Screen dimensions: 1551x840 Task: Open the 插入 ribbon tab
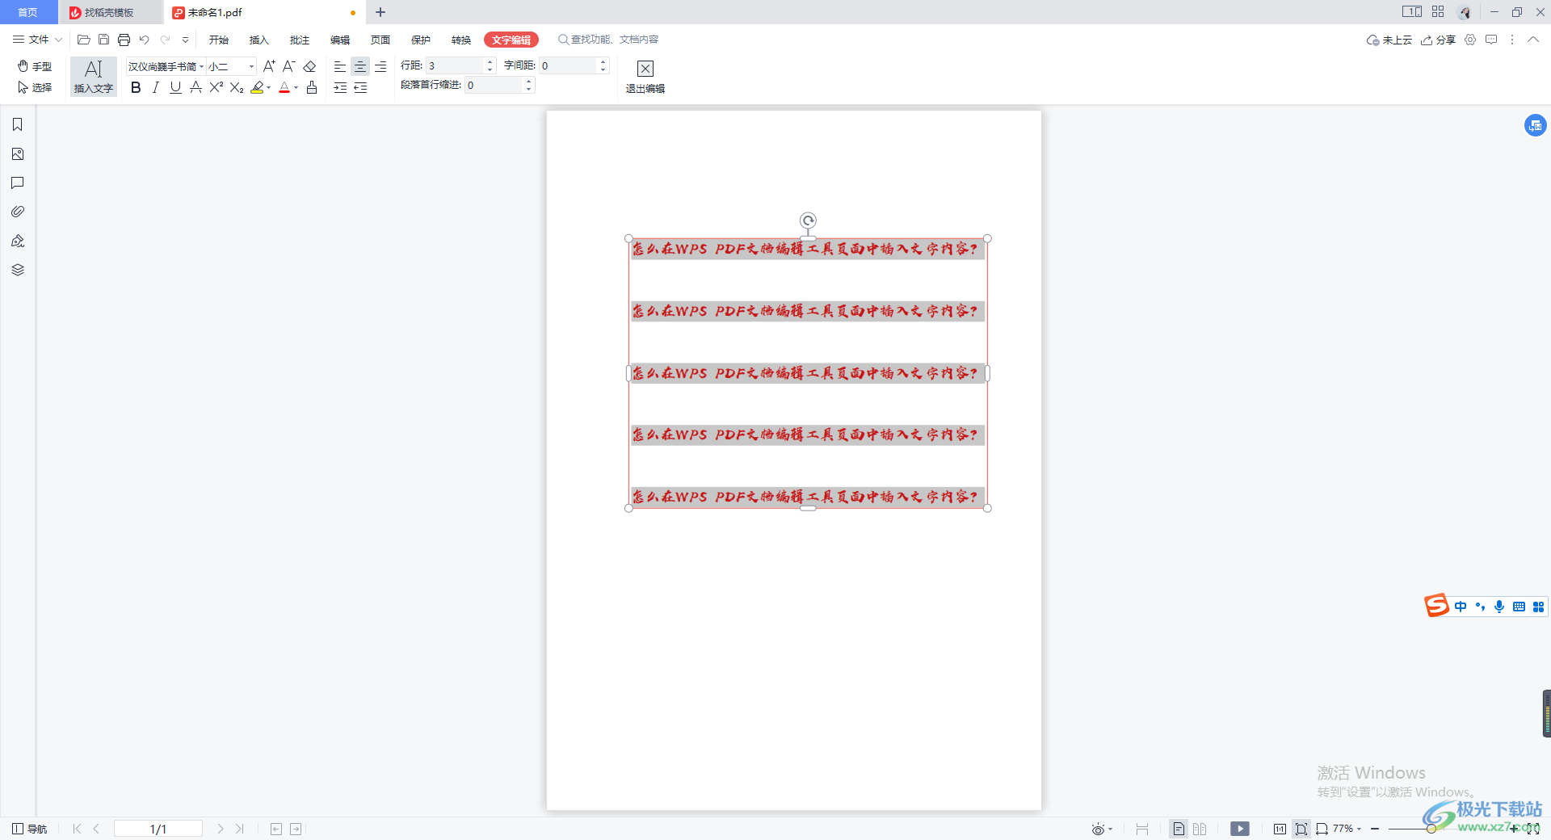tap(258, 40)
